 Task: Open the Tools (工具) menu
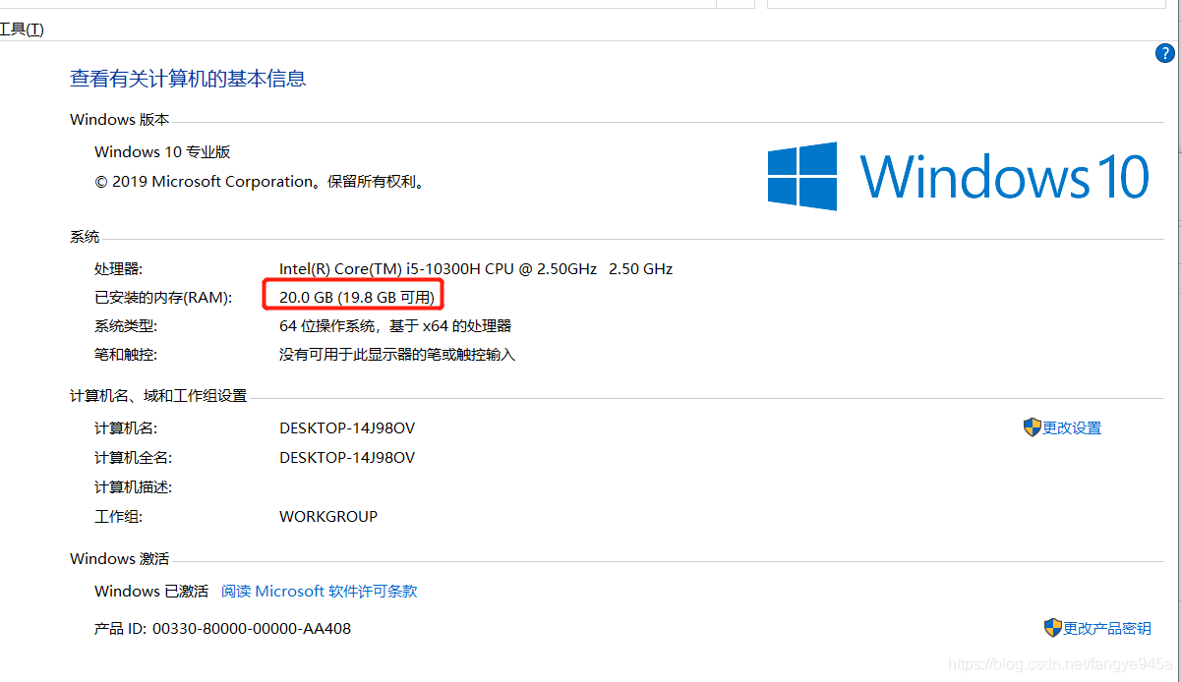(22, 29)
